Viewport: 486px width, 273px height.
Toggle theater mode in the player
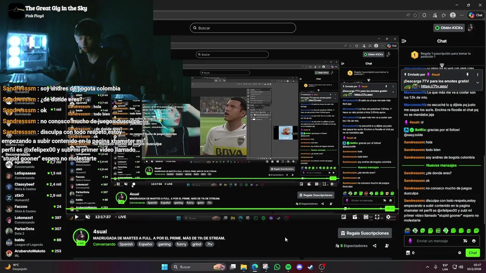[366, 217]
